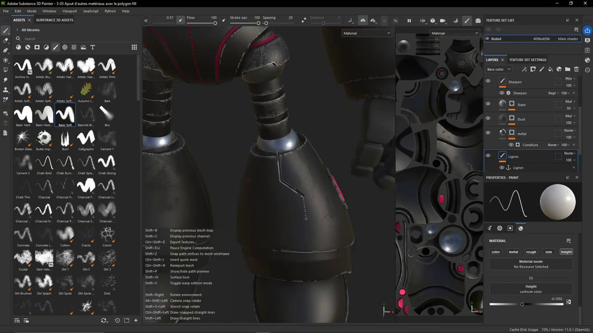The width and height of the screenshot is (593, 333).
Task: Click the pause engine computation icon in toolbar
Action: tap(410, 20)
